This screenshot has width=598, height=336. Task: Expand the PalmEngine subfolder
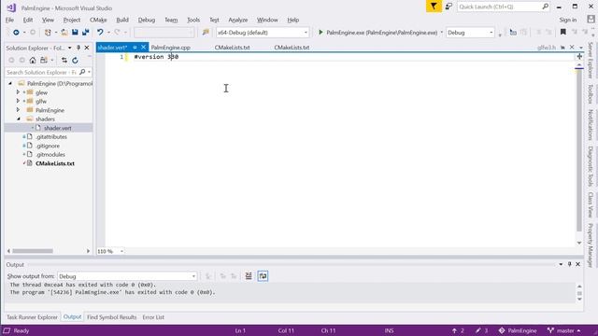click(x=18, y=110)
